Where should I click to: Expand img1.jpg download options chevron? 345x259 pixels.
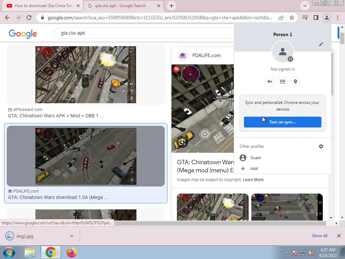pyautogui.click(x=72, y=236)
